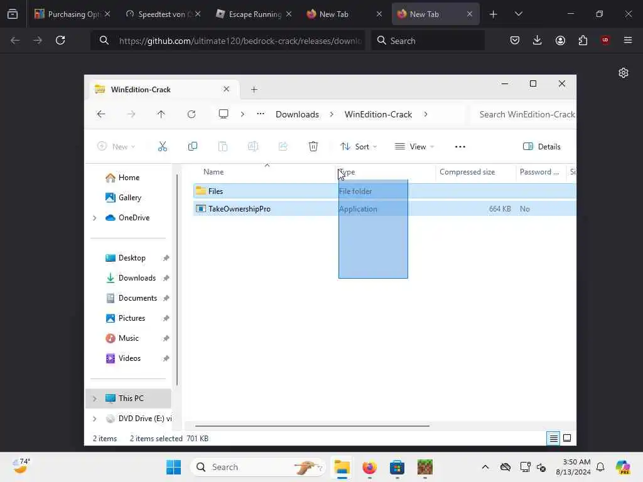Click the chevron after WinEdition-Crack in path
The width and height of the screenshot is (643, 482).
426,114
